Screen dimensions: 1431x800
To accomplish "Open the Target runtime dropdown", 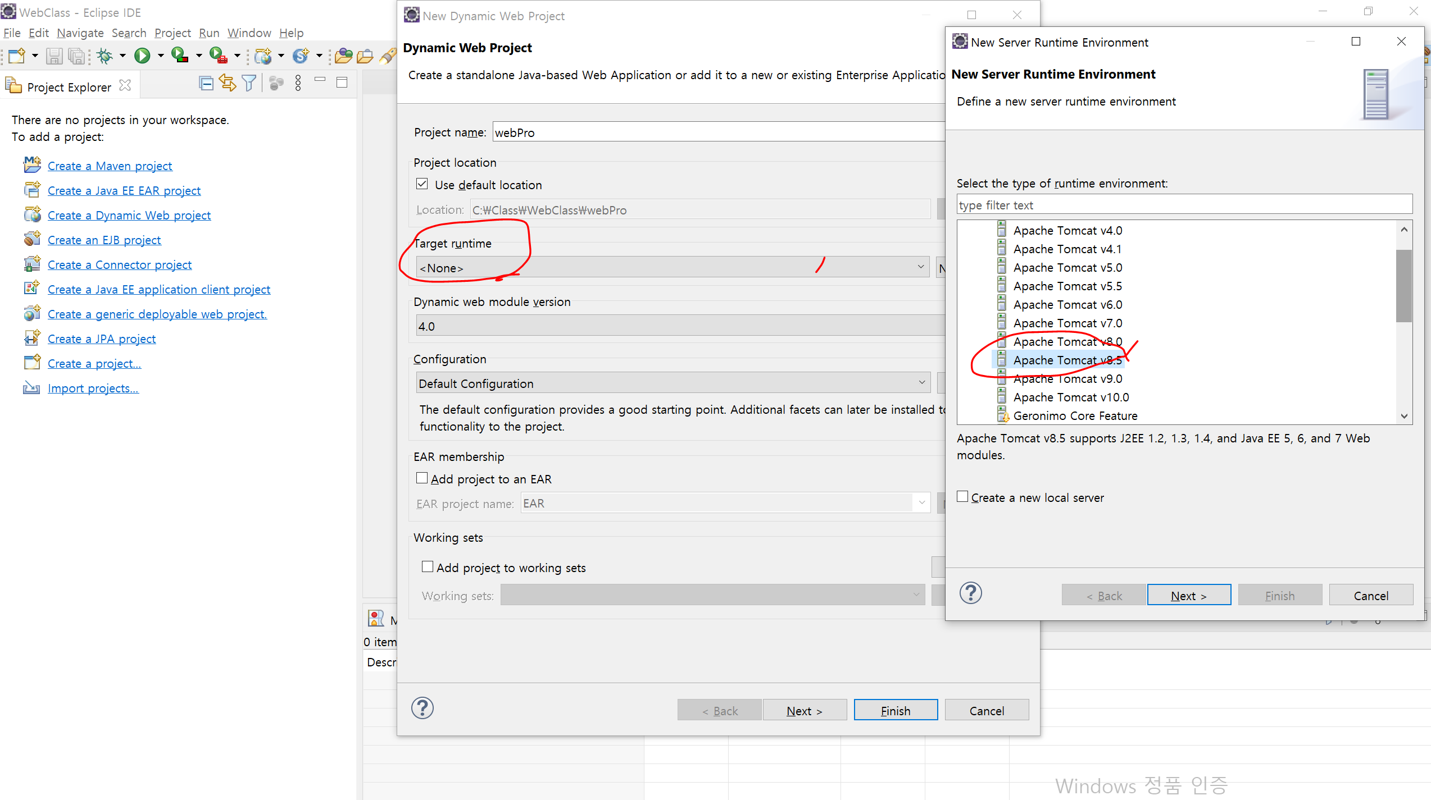I will click(673, 267).
